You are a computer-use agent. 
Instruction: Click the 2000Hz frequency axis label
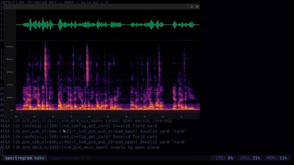[10, 98]
